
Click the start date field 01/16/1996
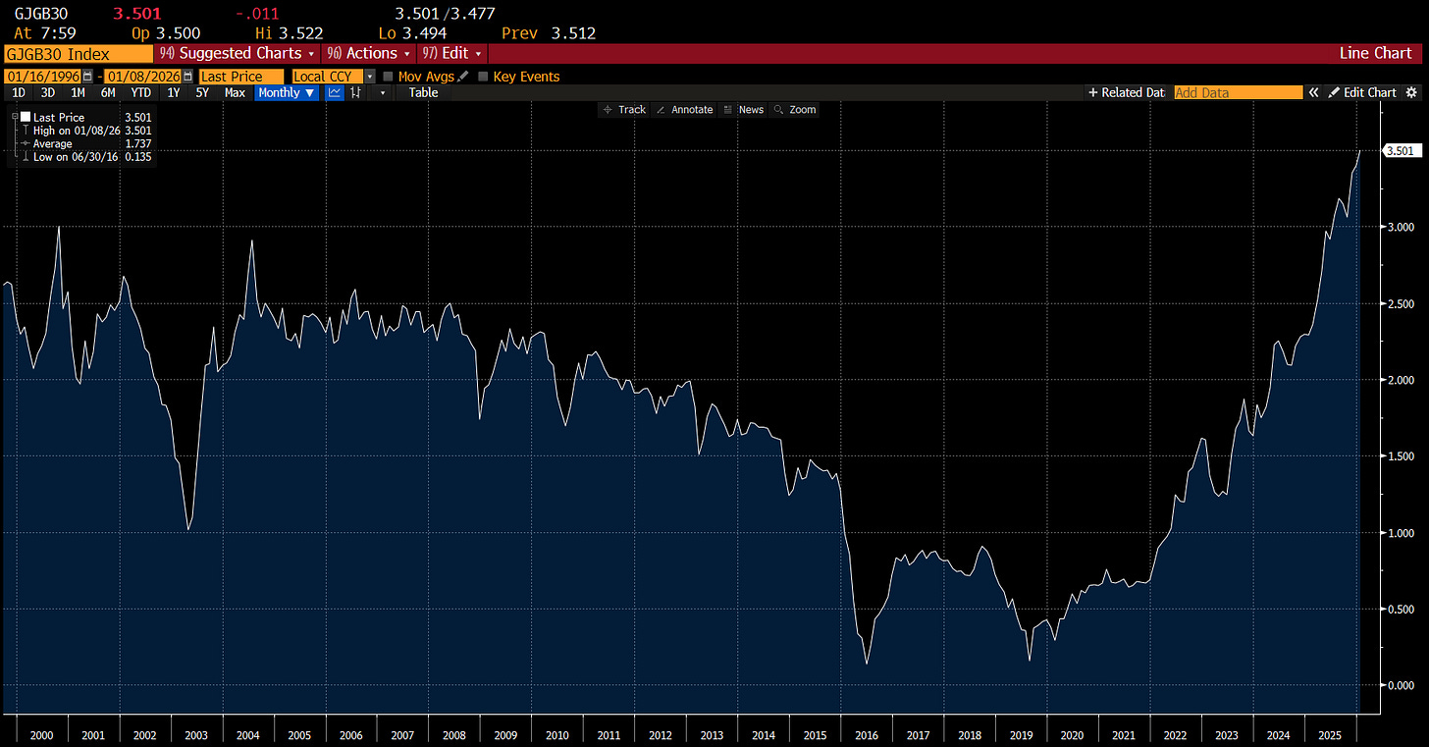click(43, 77)
